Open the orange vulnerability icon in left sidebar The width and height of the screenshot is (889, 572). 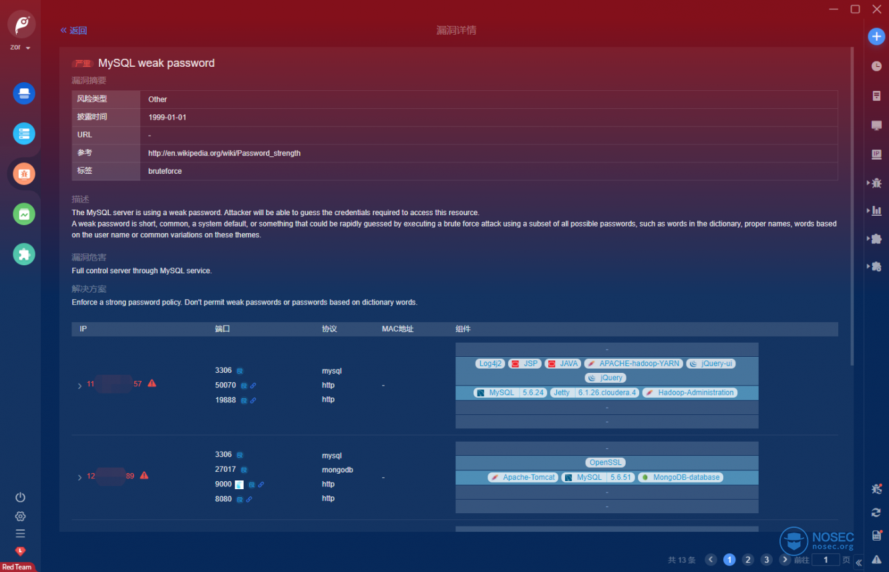click(x=24, y=174)
